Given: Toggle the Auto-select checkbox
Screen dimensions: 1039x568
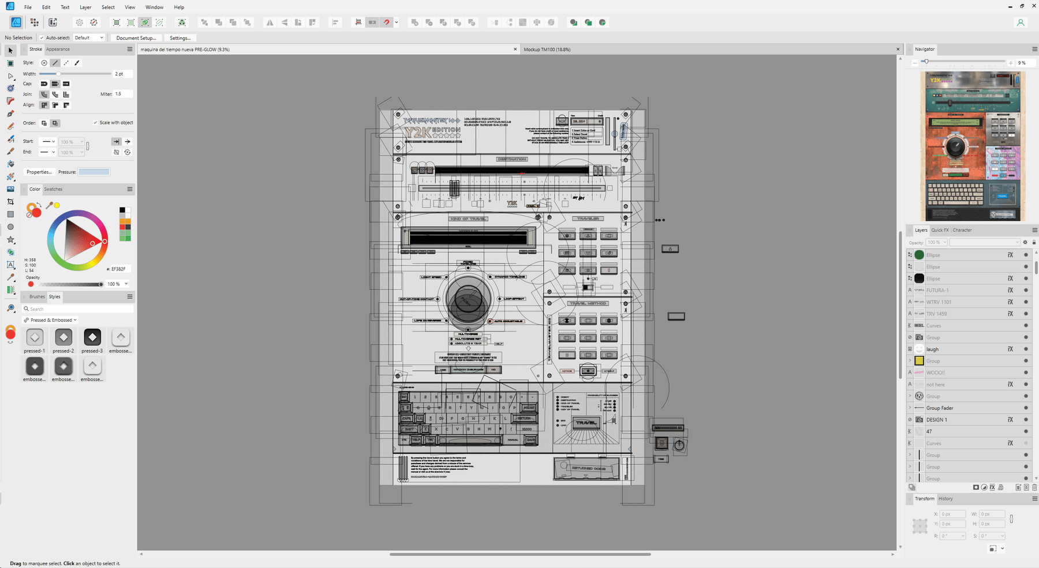Looking at the screenshot, I should (42, 38).
